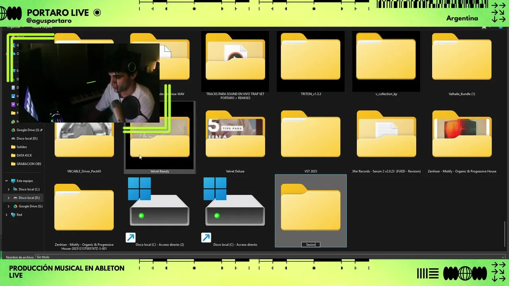Open the TRITON_v1.3.3 folder
The image size is (509, 286).
(x=311, y=56)
